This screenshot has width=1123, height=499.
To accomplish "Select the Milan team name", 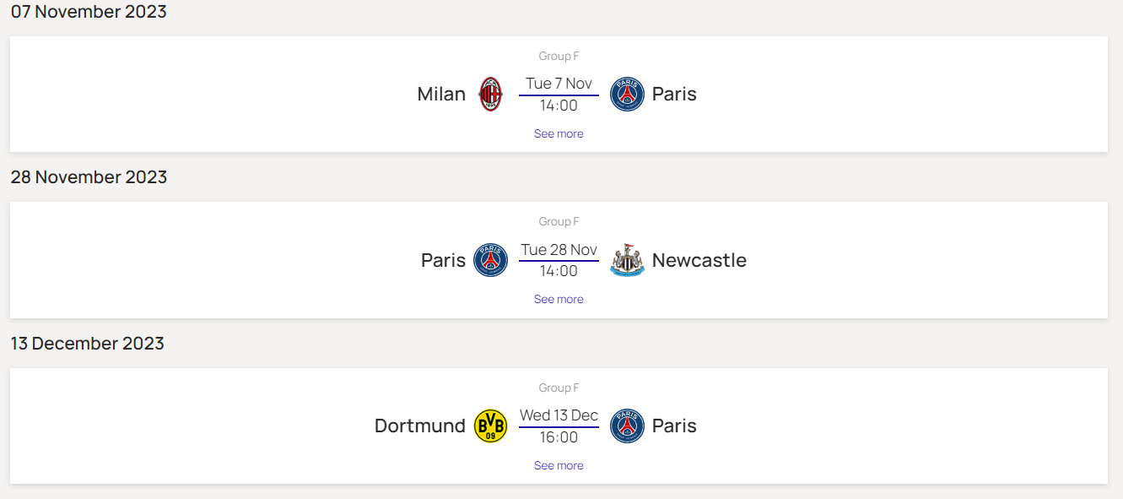I will [441, 94].
